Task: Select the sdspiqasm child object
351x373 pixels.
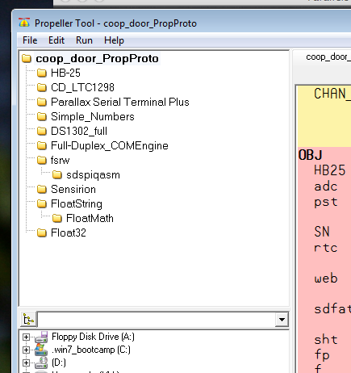Action: 93,174
